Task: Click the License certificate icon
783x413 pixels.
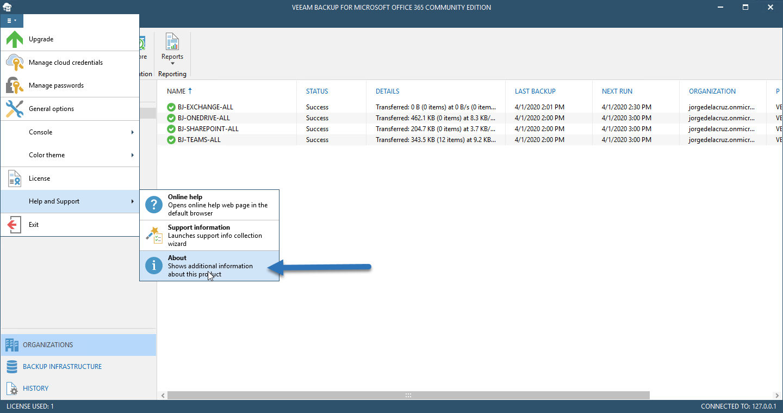Action: (15, 178)
